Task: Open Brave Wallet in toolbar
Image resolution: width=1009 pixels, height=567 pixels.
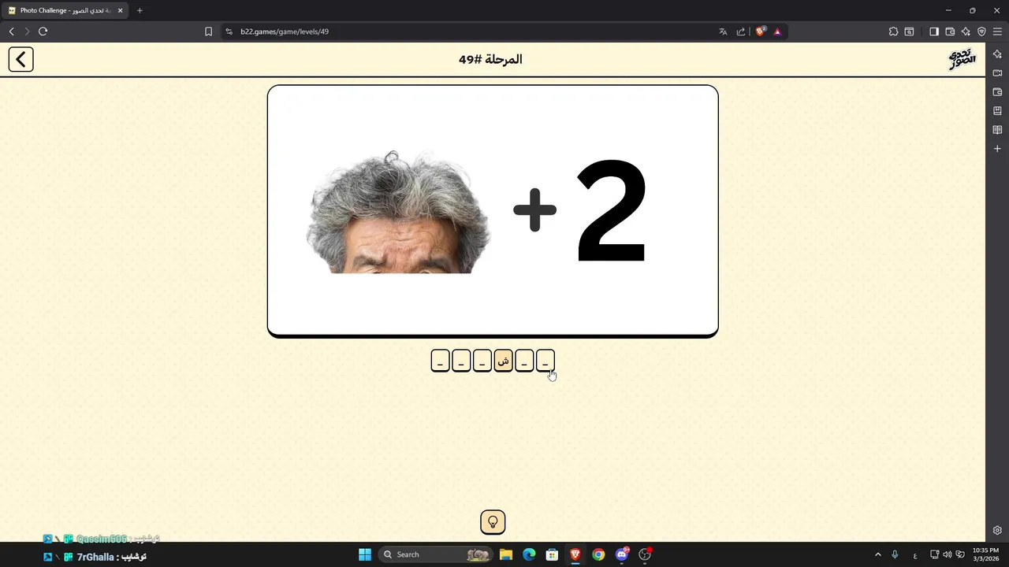Action: point(950,31)
